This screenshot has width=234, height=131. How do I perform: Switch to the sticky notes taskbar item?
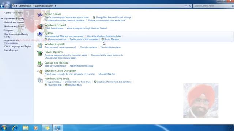[47, 128]
